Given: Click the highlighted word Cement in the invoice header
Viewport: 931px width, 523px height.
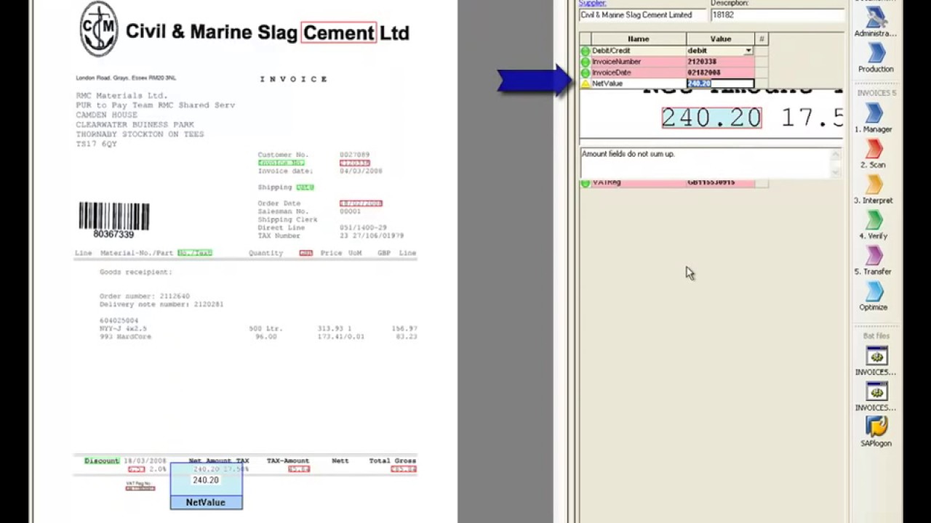Looking at the screenshot, I should 339,33.
